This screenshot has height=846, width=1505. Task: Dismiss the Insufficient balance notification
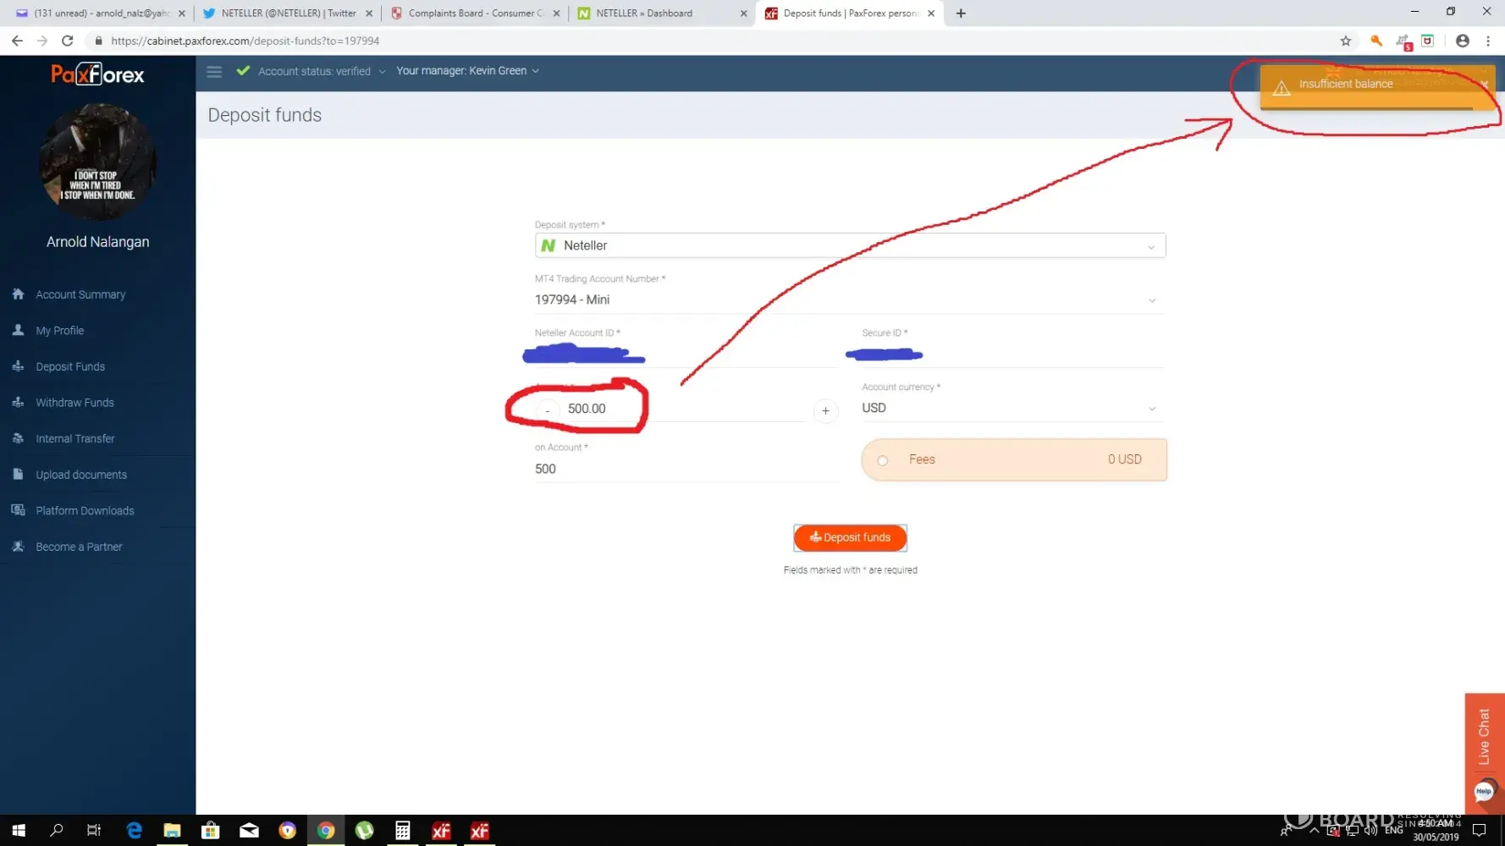tap(1484, 84)
